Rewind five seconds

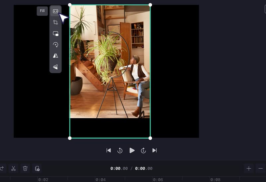coord(120,151)
